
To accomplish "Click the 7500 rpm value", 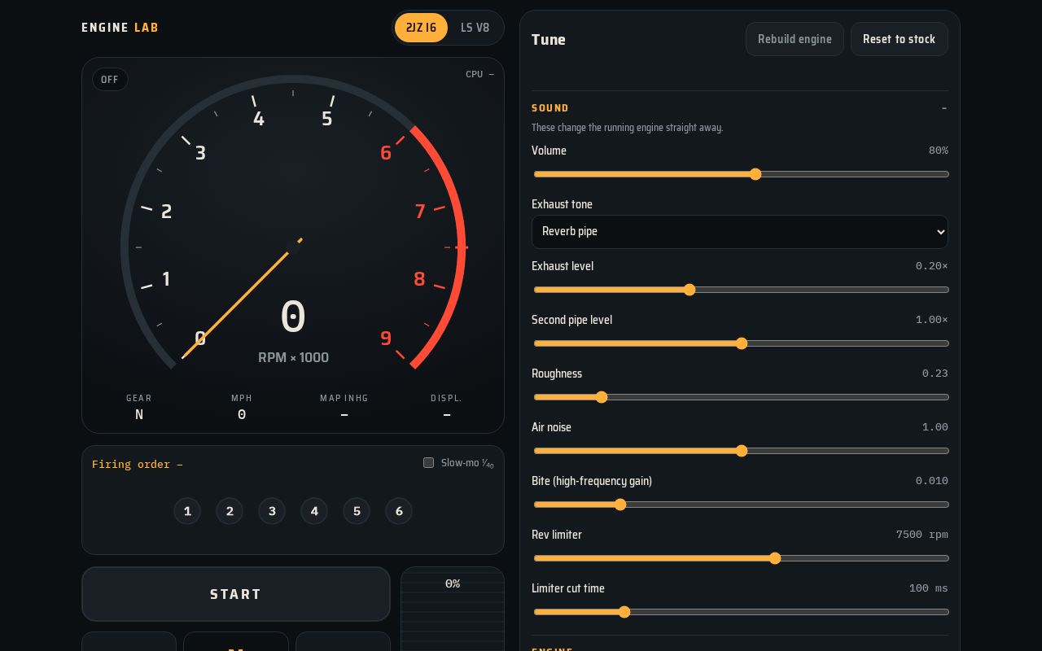I will tap(922, 535).
